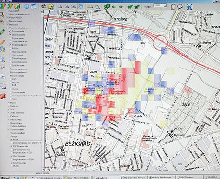Open the blue question-mark help icon
220x179 pixels.
pyautogui.click(x=190, y=7)
